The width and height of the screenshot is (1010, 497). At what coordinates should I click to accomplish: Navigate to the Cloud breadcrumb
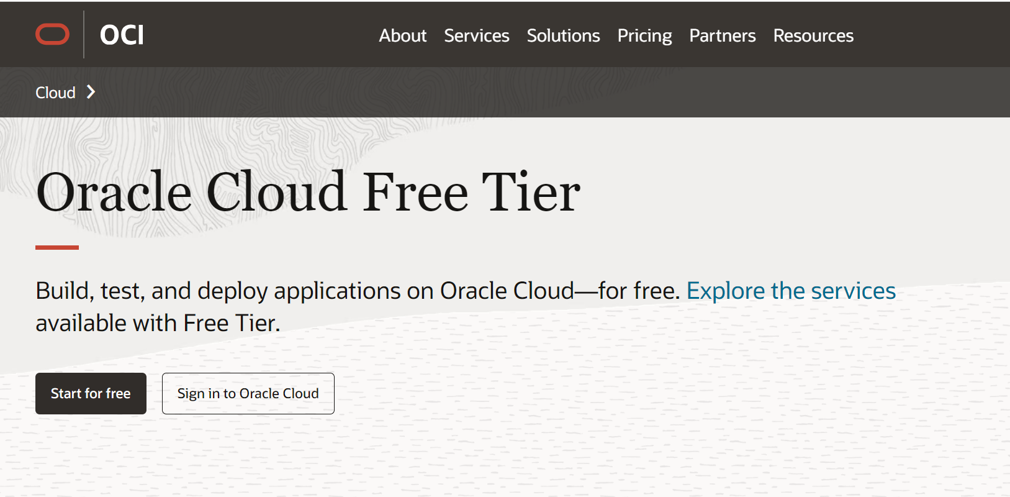(x=55, y=93)
